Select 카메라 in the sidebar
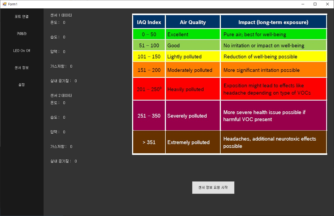 pyautogui.click(x=22, y=34)
